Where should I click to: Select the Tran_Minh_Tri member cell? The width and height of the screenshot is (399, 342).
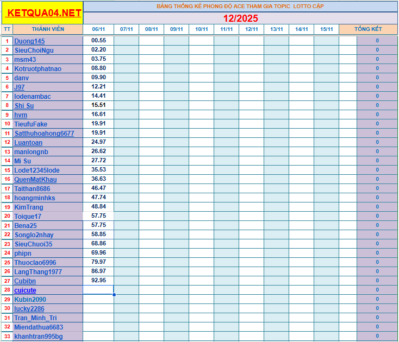click(x=48, y=318)
